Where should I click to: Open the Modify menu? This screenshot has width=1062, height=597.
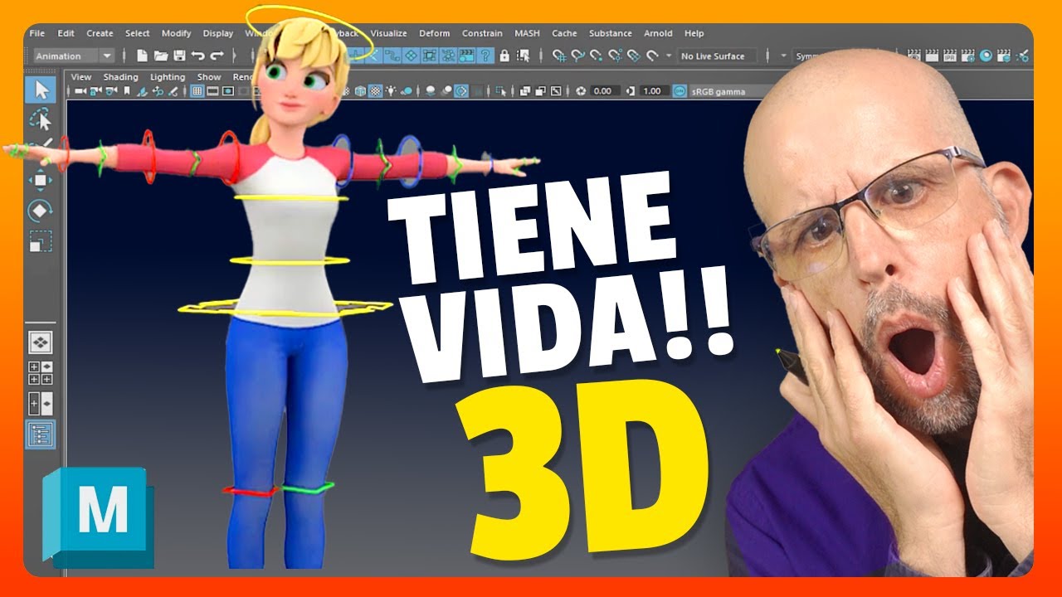point(176,33)
